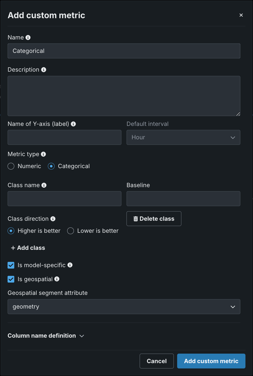Click the Is geospatial info icon

pos(57,279)
